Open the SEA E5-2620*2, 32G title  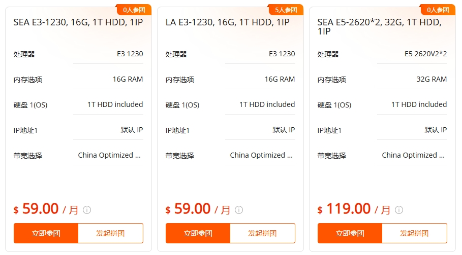tap(379, 27)
